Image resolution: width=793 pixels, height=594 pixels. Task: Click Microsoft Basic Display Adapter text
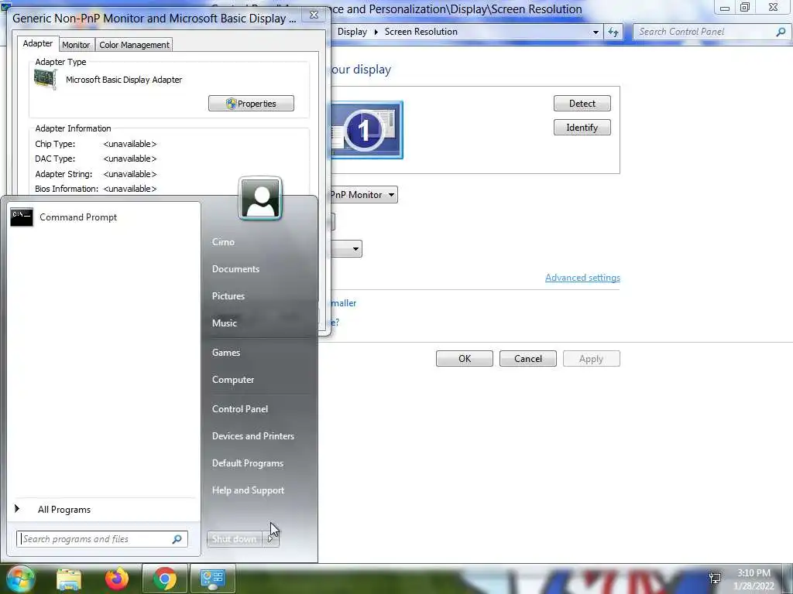point(124,80)
